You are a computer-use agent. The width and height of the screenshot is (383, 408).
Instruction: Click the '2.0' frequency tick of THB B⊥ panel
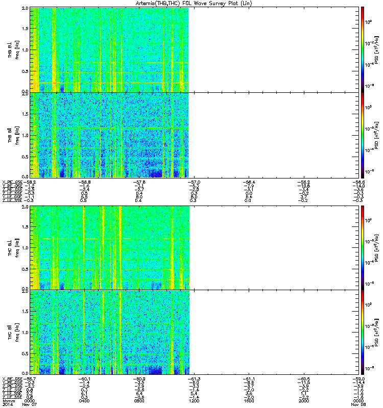point(25,8)
